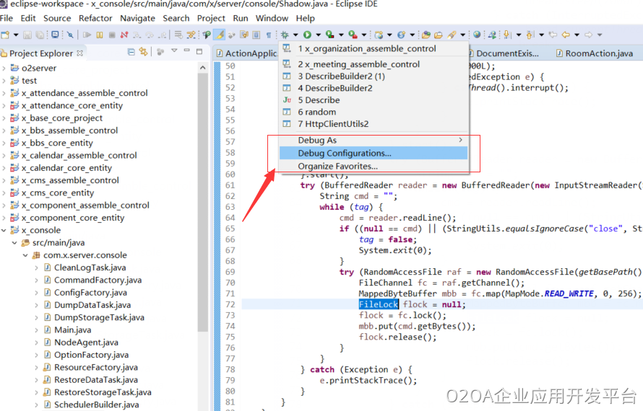Screen dimensions: 643x411
Task: Minimize the Project Explorer view
Action: 188,52
